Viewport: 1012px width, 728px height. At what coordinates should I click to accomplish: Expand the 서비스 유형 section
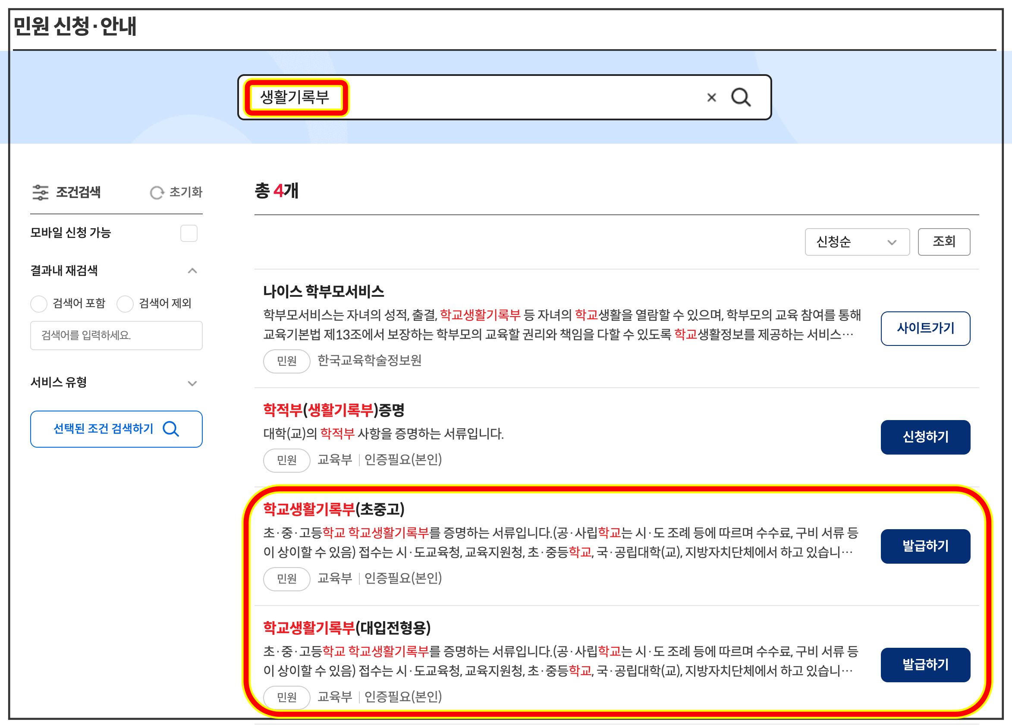[x=192, y=383]
